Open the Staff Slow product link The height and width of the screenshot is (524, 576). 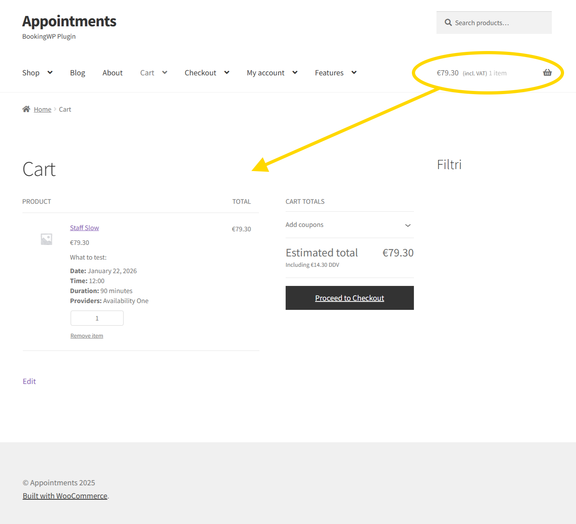[84, 227]
